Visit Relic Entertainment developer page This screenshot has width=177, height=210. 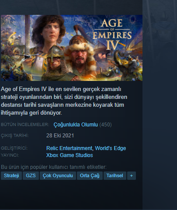[x=69, y=148]
